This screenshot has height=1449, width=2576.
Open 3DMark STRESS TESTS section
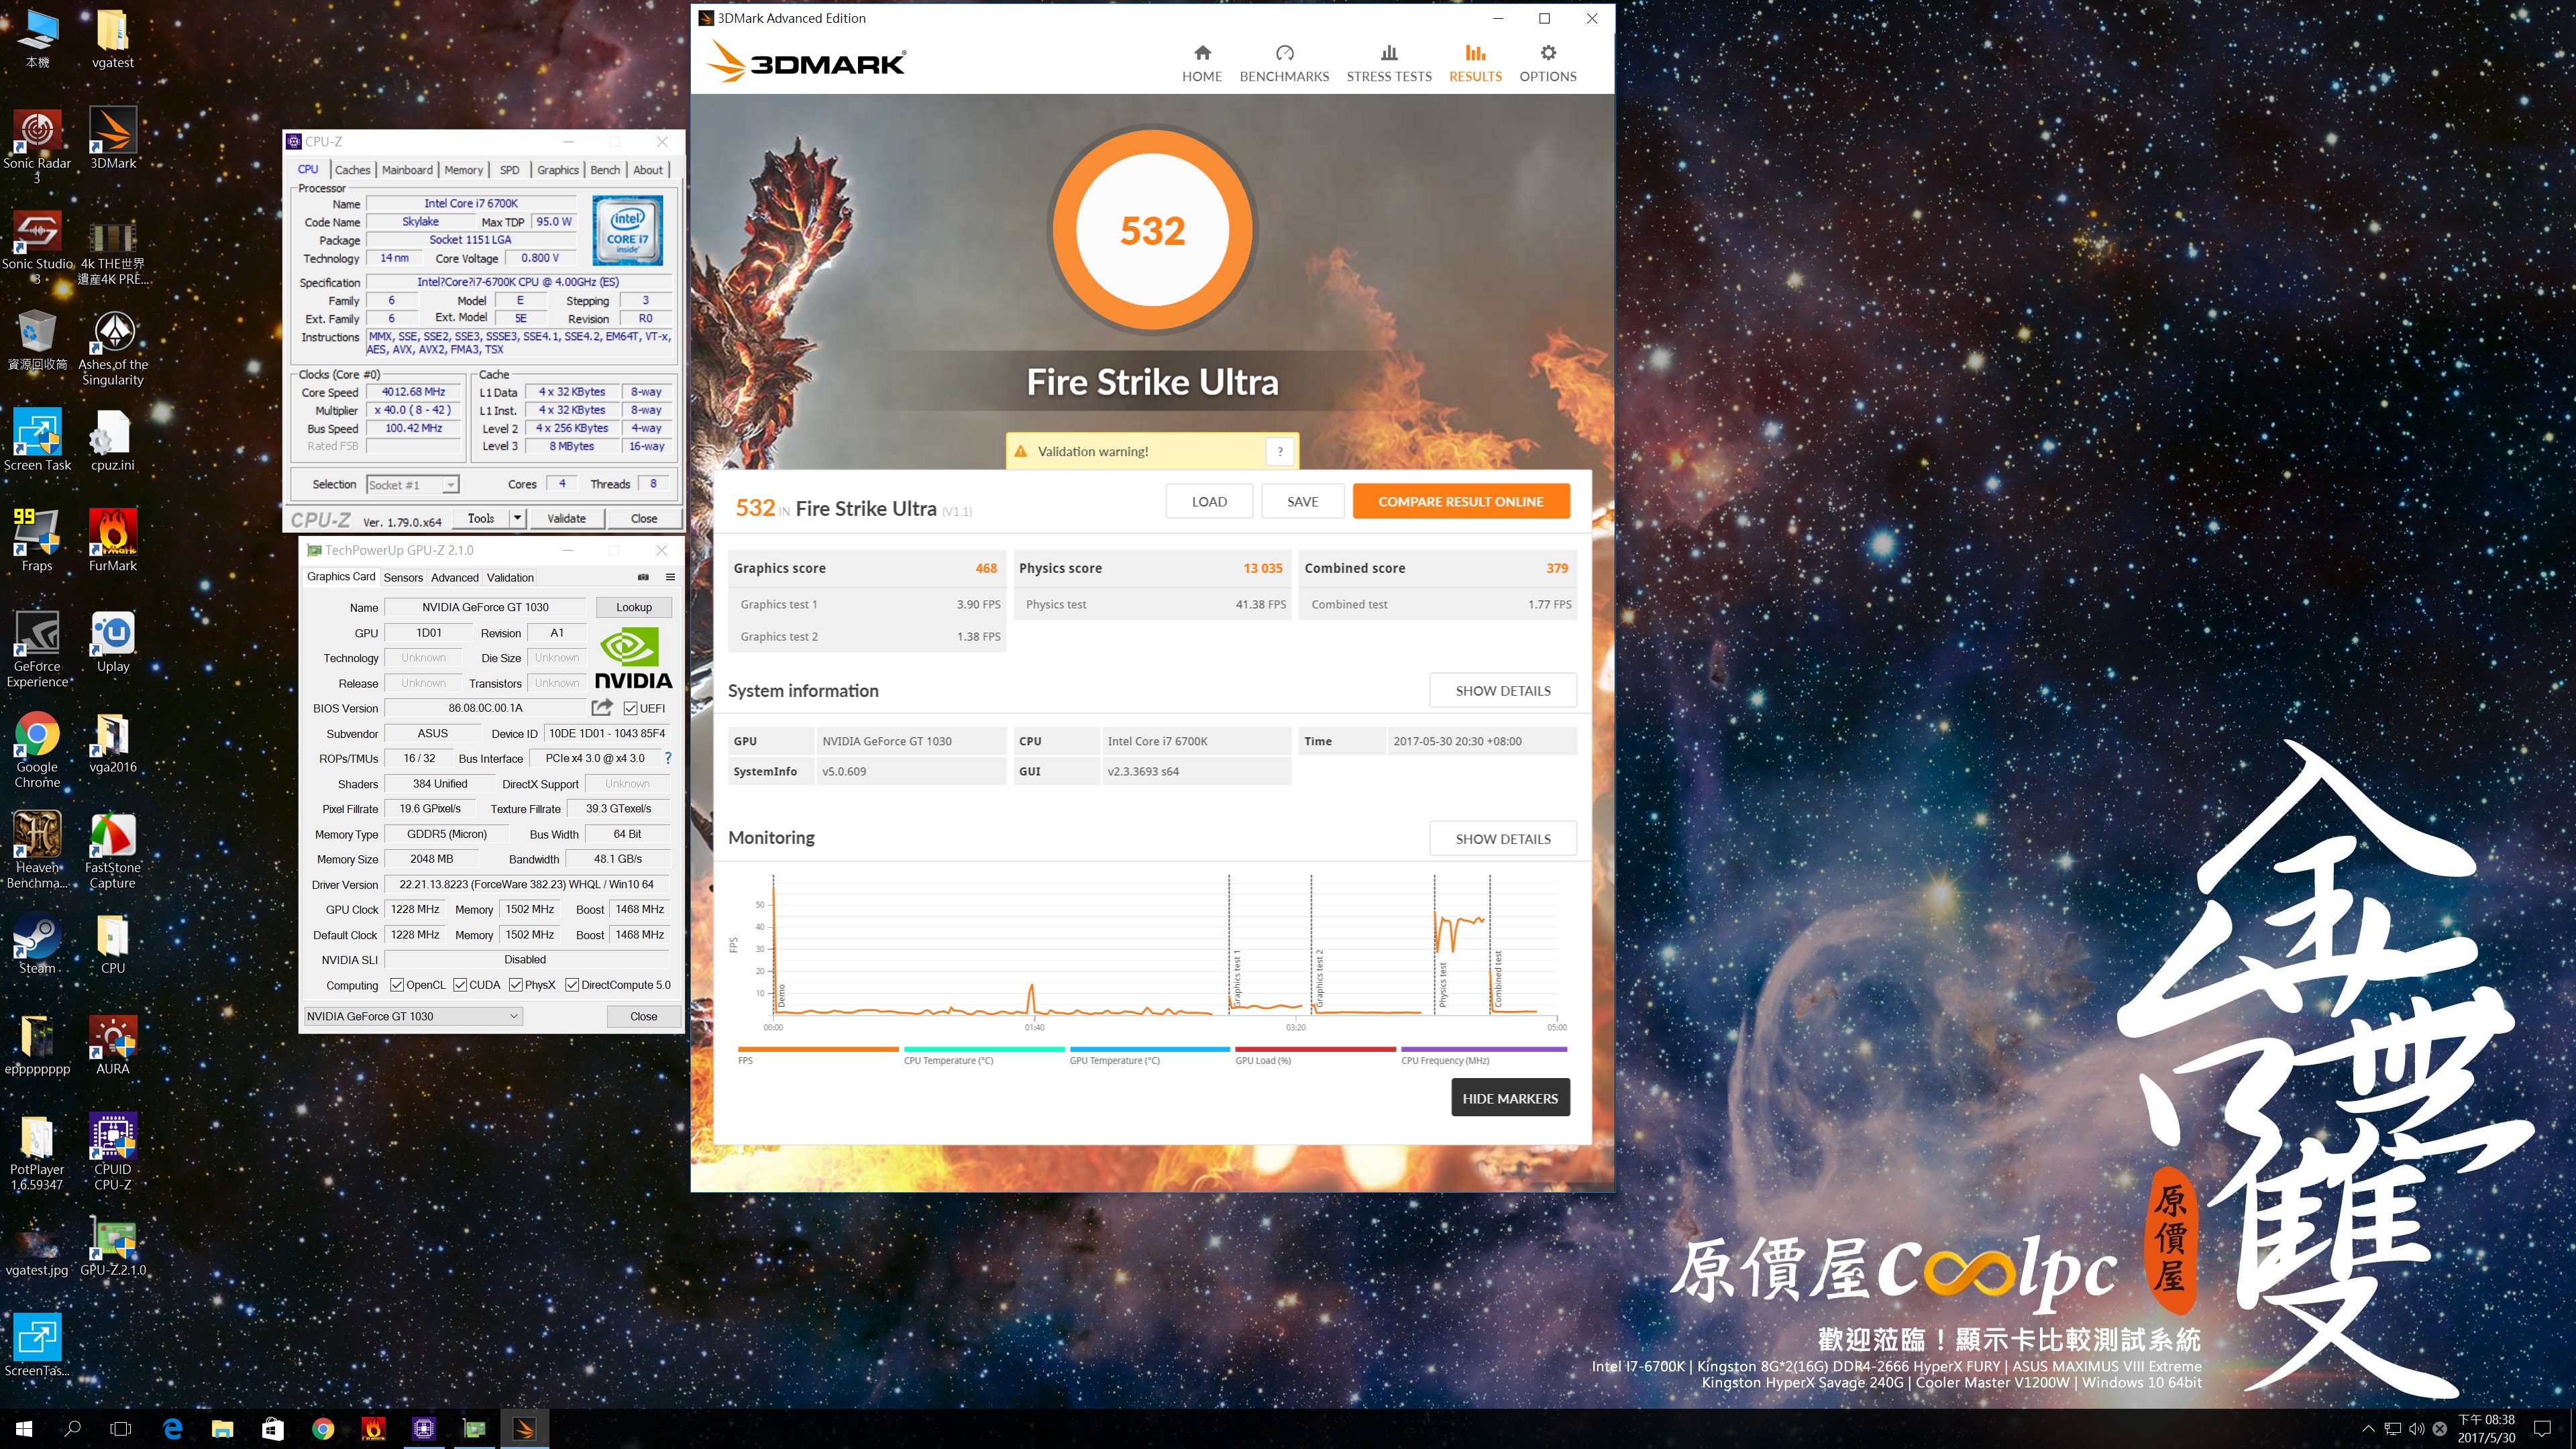[1389, 63]
